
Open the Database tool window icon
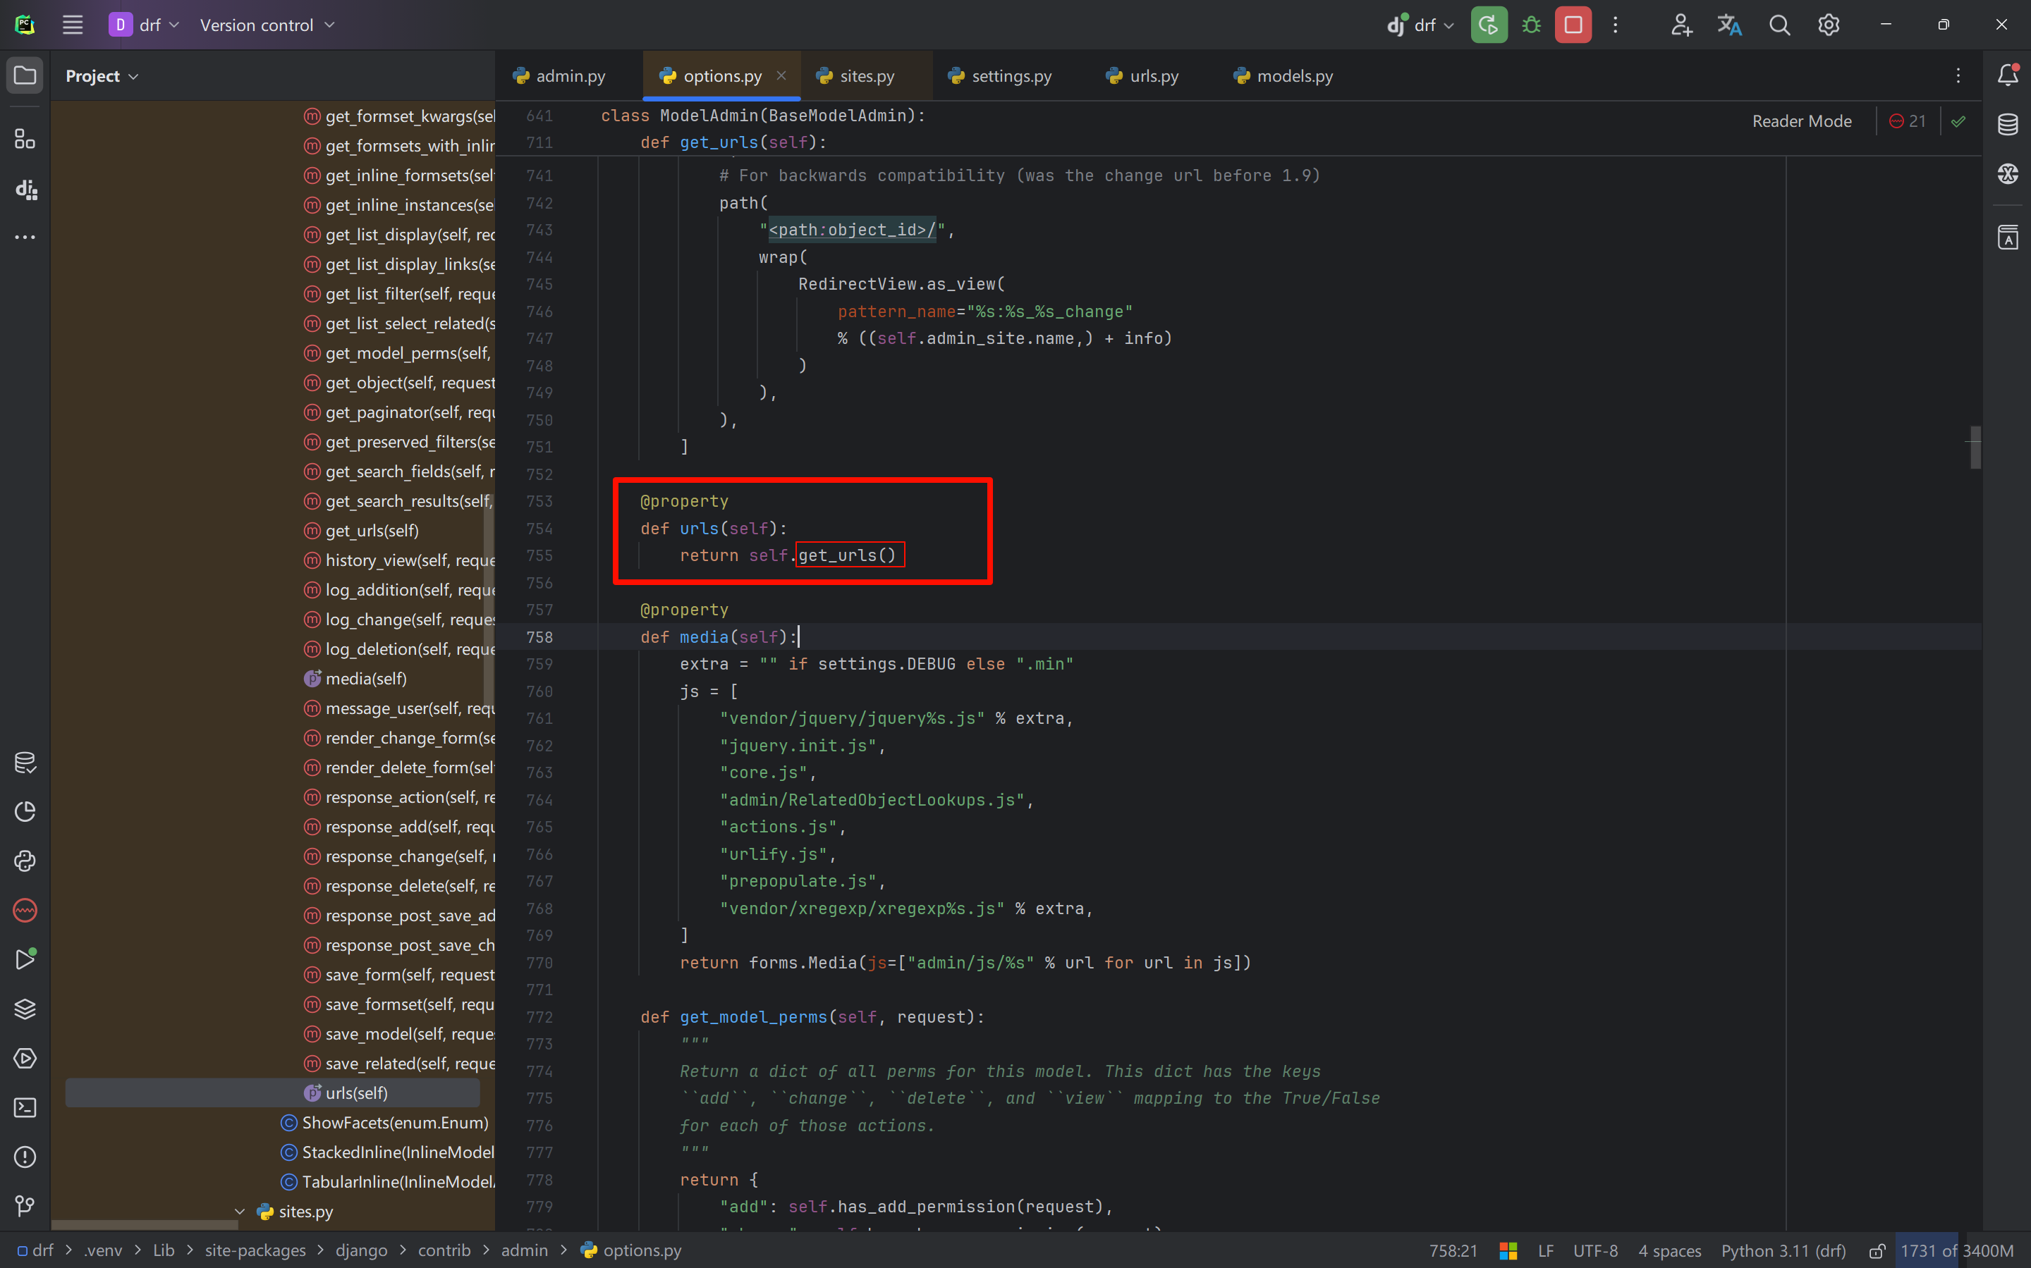[x=2008, y=125]
